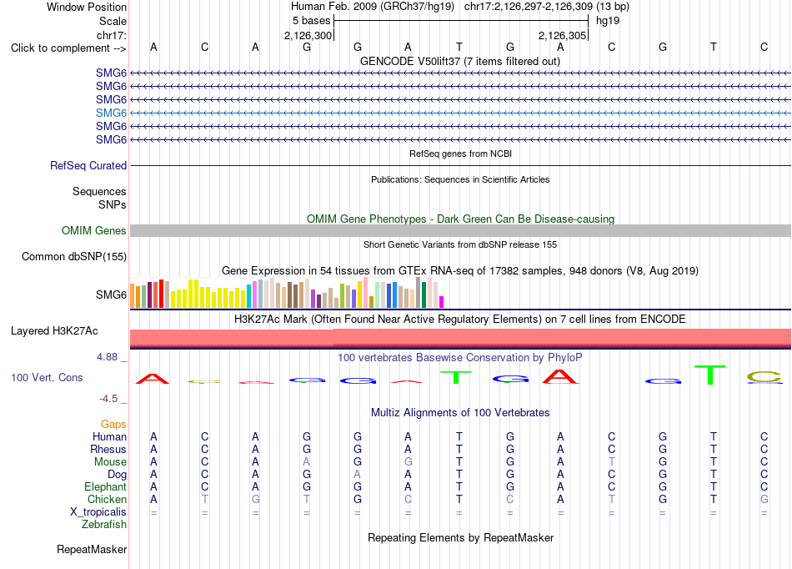Click the -4.5 PhyloP minimum value
The width and height of the screenshot is (792, 569).
(108, 399)
